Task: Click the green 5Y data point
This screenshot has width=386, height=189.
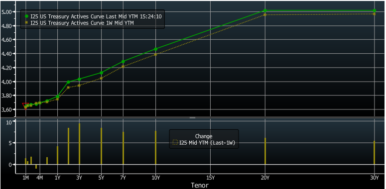Action: [x=101, y=73]
